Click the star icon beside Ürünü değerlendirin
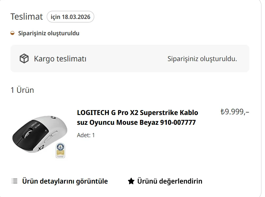Viewport: 265px width, 197px height. (131, 181)
